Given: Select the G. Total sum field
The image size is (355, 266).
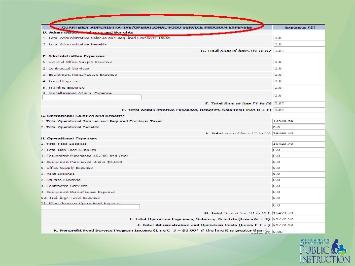Looking at the screenshot, I should click(x=298, y=133).
